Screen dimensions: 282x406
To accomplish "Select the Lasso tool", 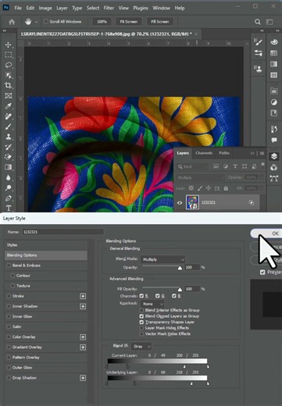I will click(x=8, y=65).
